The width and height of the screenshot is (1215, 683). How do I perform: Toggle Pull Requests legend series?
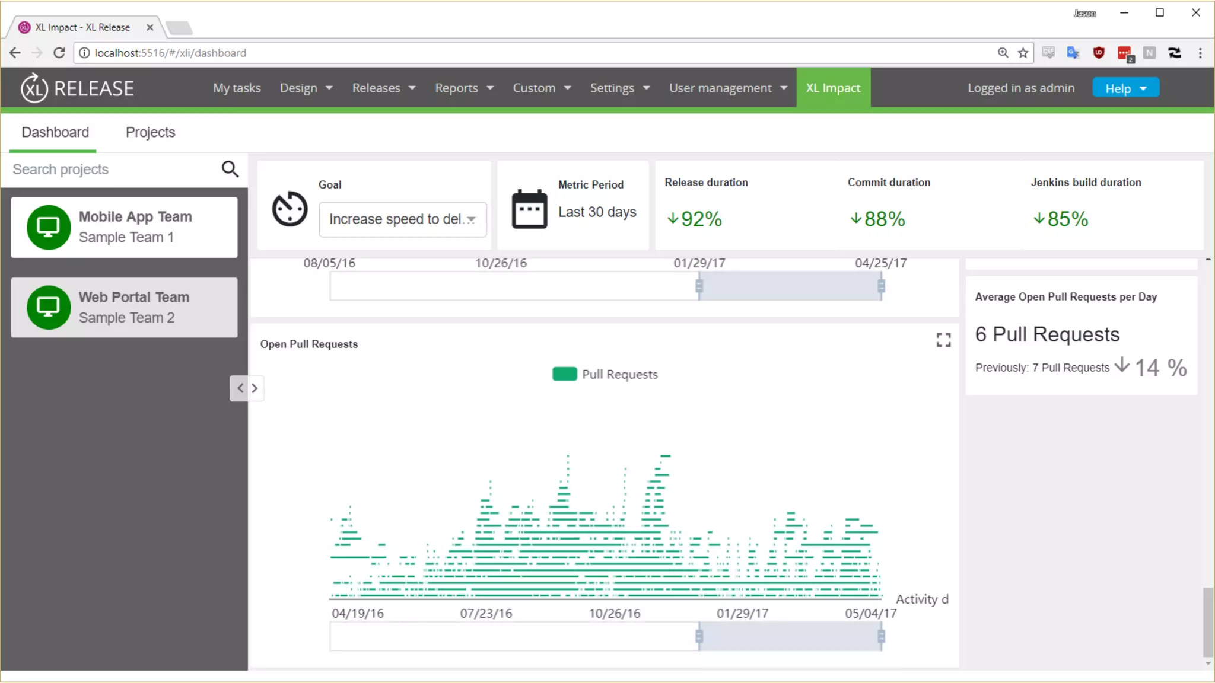[x=605, y=374]
